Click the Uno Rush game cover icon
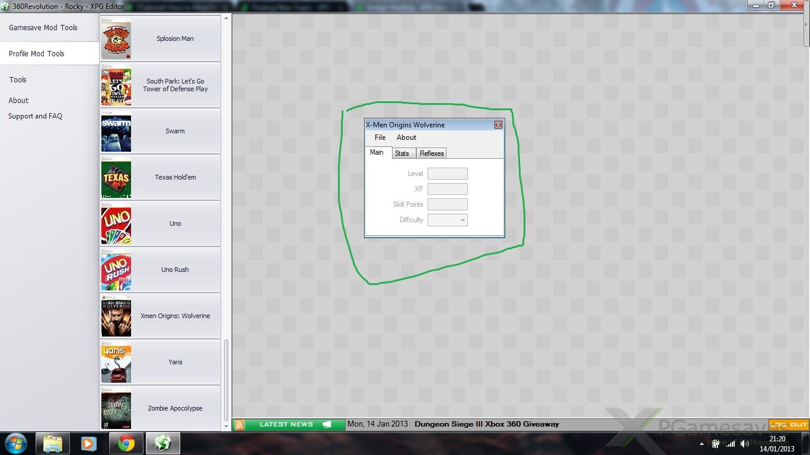Image resolution: width=810 pixels, height=455 pixels. coord(116,270)
